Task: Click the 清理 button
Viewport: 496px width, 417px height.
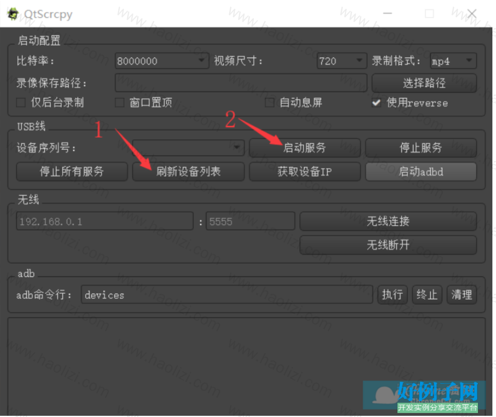Action: tap(462, 295)
